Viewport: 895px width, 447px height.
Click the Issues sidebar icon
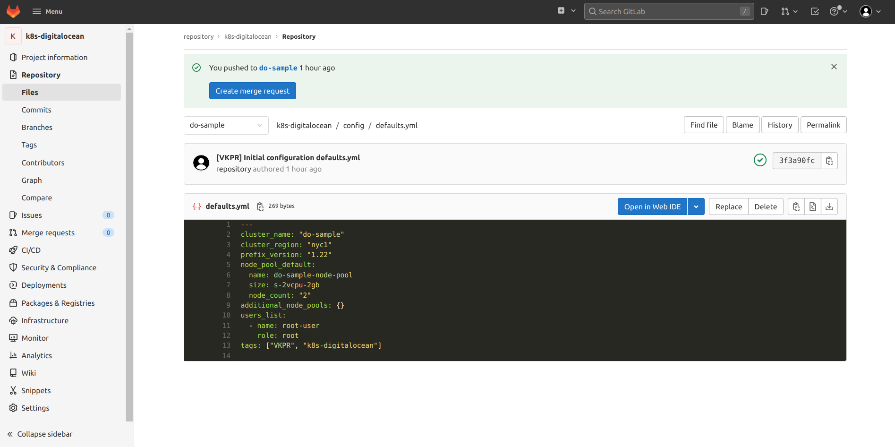13,215
